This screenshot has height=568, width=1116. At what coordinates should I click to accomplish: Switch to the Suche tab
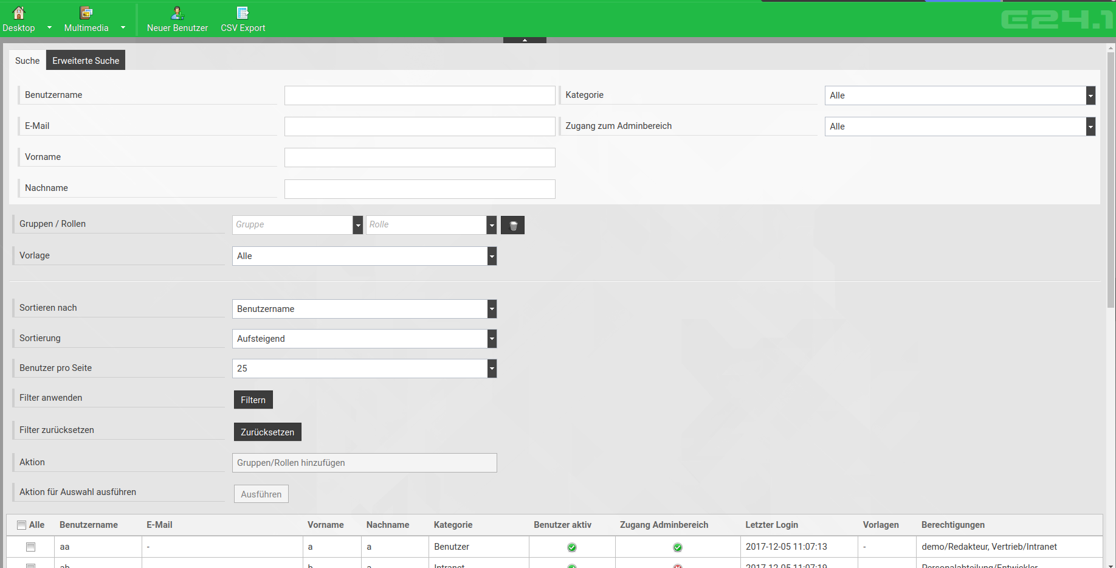[27, 60]
